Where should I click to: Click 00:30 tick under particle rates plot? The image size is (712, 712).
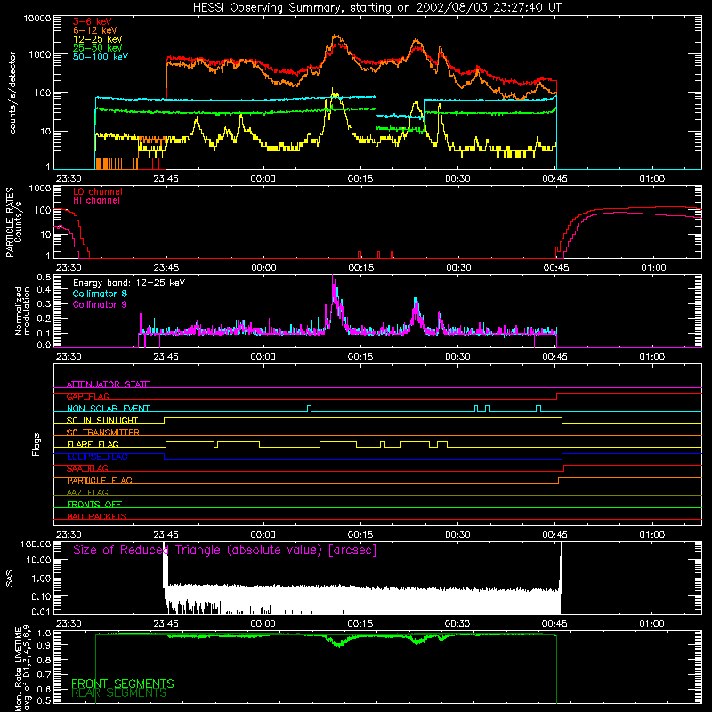pos(458,268)
